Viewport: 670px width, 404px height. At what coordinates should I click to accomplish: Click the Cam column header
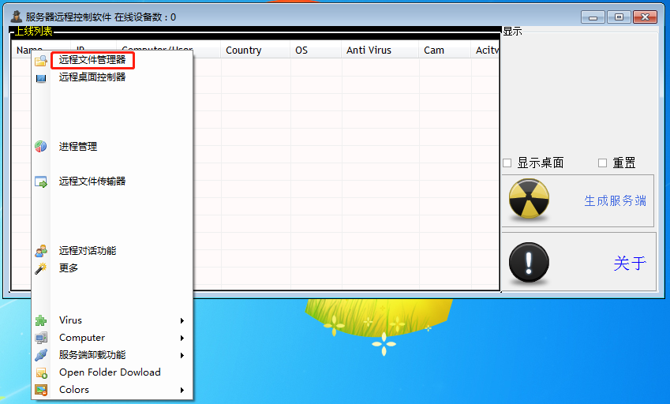(434, 50)
